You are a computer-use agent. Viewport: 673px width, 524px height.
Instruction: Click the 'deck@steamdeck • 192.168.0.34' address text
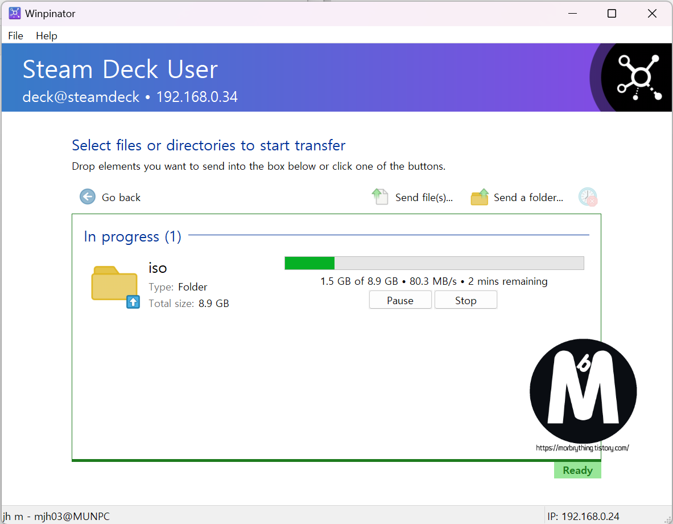tap(130, 97)
